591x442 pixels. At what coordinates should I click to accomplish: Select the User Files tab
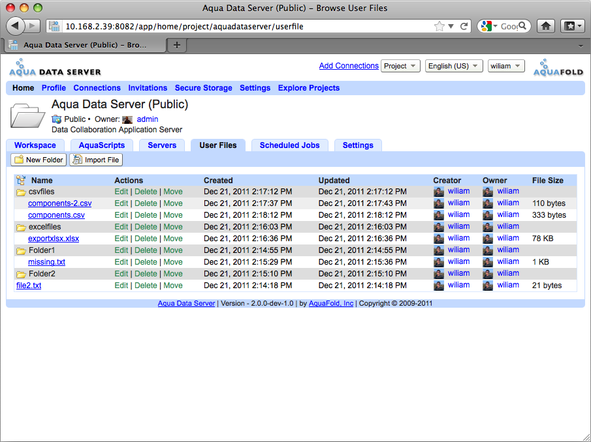218,145
